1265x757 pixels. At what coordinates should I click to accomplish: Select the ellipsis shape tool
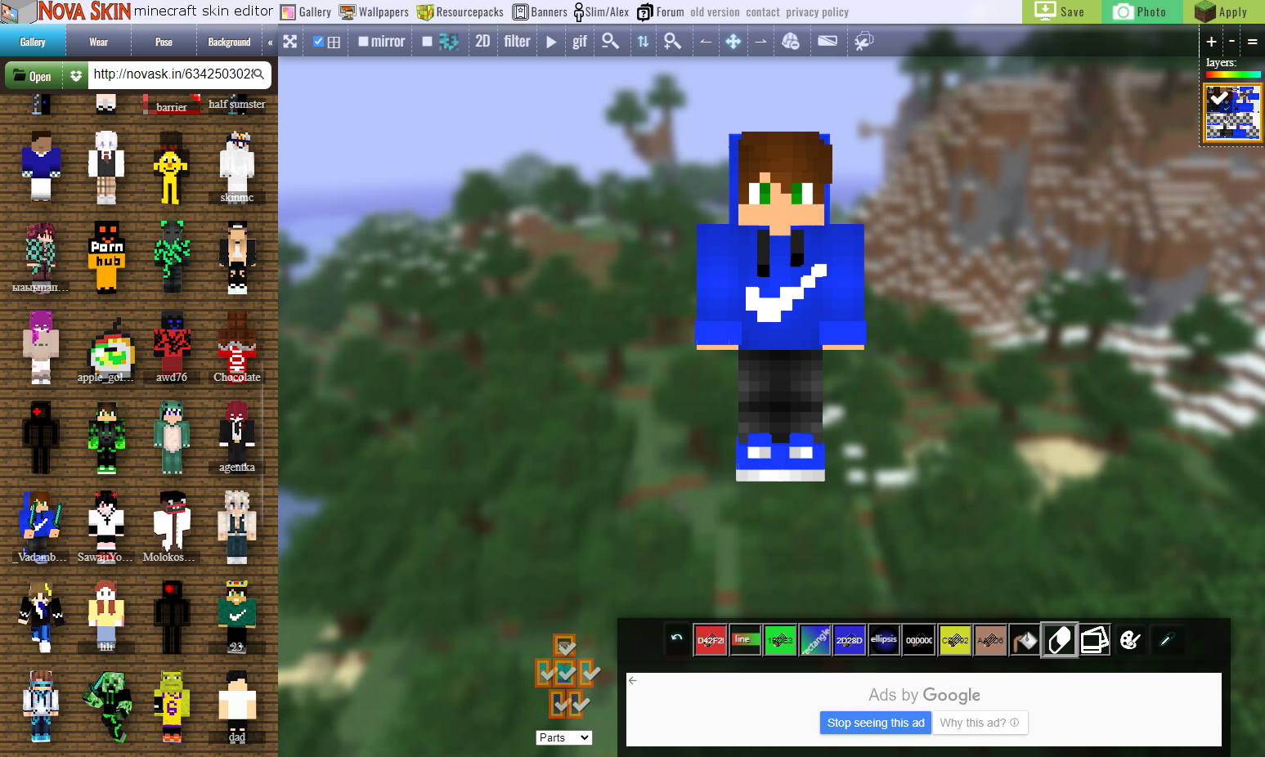coord(884,641)
